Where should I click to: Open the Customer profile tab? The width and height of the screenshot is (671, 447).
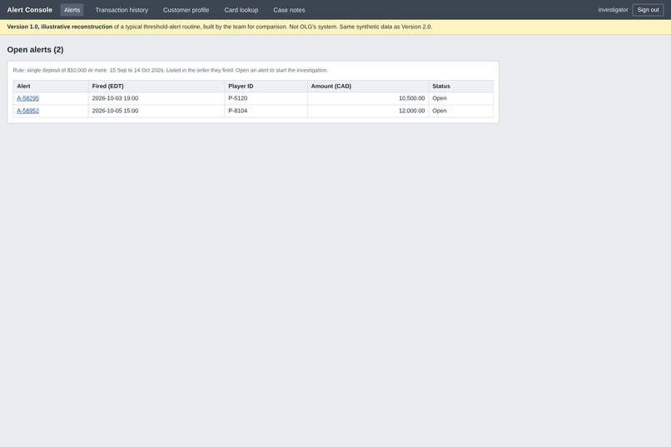coord(186,10)
